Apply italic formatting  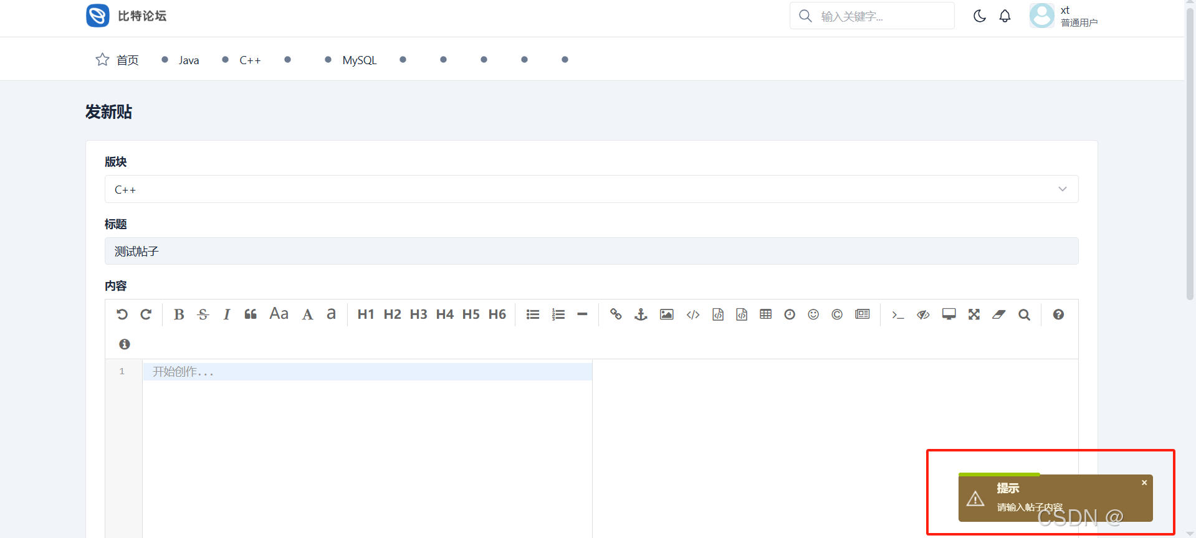point(227,314)
